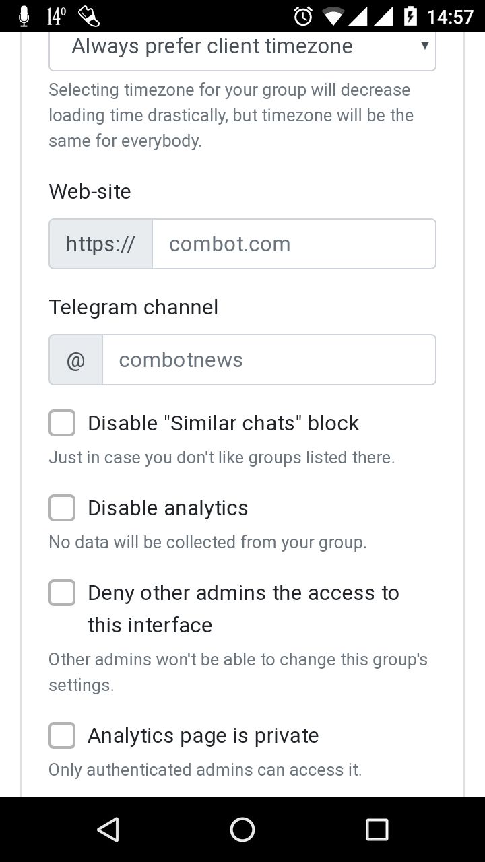Toggle Analytics page is private checkbox

62,736
